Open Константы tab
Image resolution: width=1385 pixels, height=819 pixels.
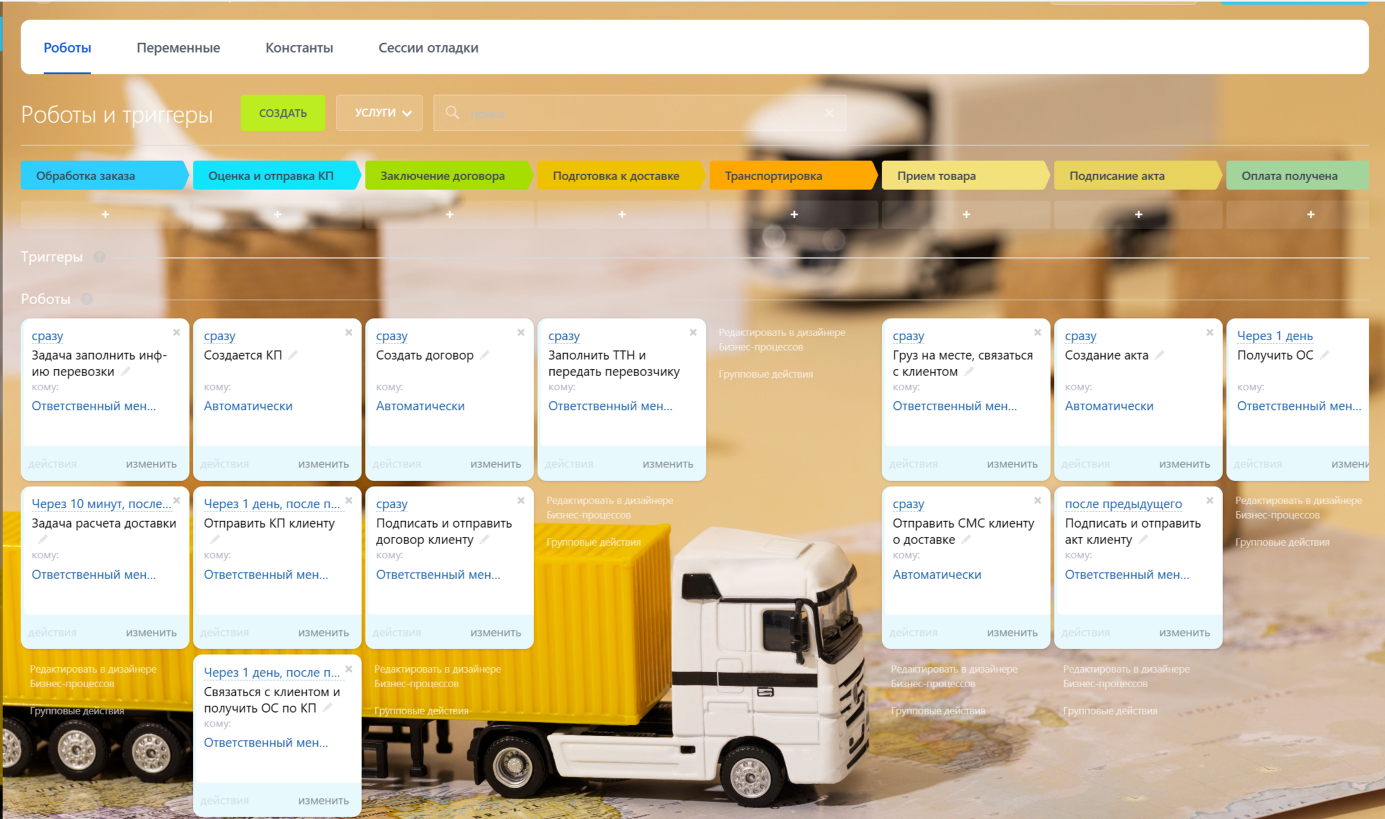click(299, 48)
